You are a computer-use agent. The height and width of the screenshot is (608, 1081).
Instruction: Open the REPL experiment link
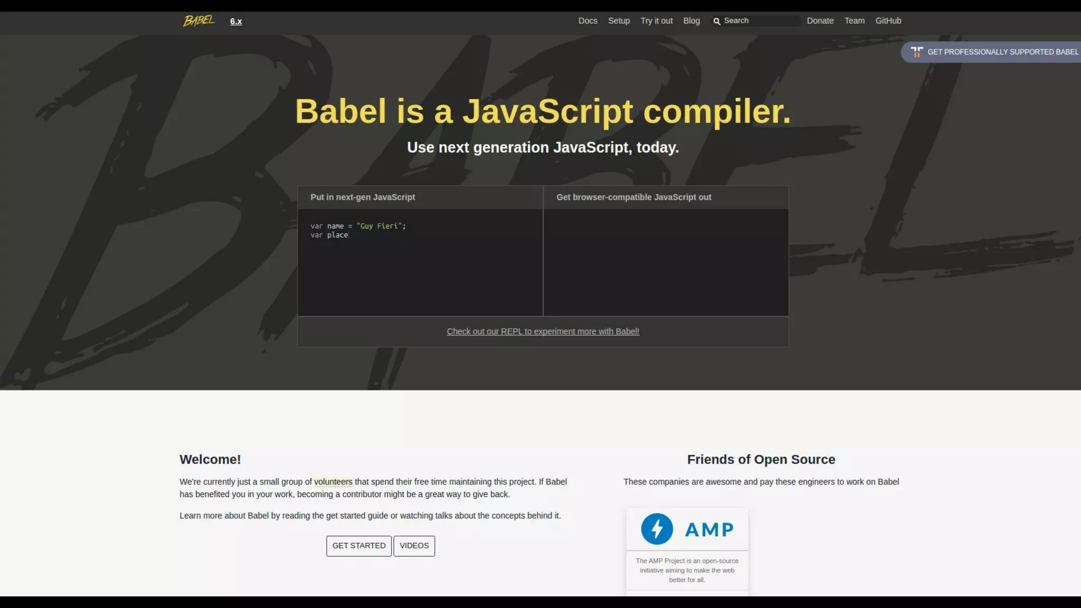(x=543, y=331)
